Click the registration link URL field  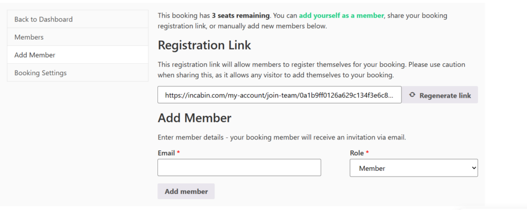tap(279, 95)
